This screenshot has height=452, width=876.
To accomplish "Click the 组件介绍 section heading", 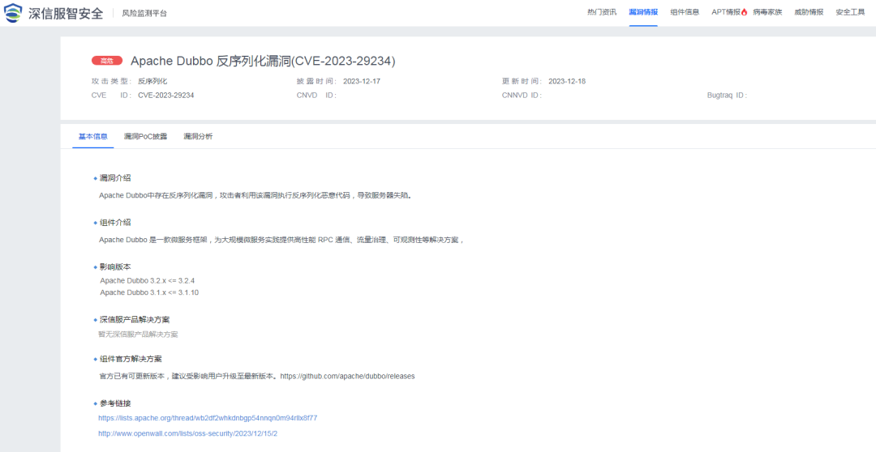I will [x=115, y=222].
